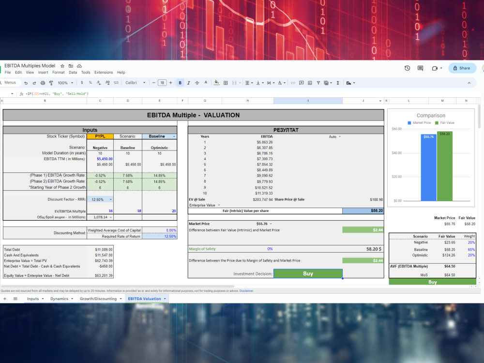Open horizontal align dropdown
Viewport: 484px width, 363px height.
coord(249,83)
